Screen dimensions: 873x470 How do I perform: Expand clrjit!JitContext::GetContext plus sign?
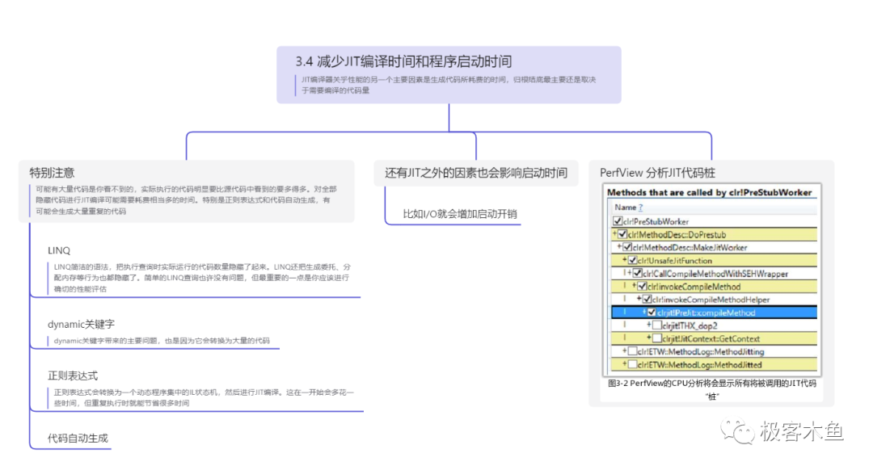[649, 338]
